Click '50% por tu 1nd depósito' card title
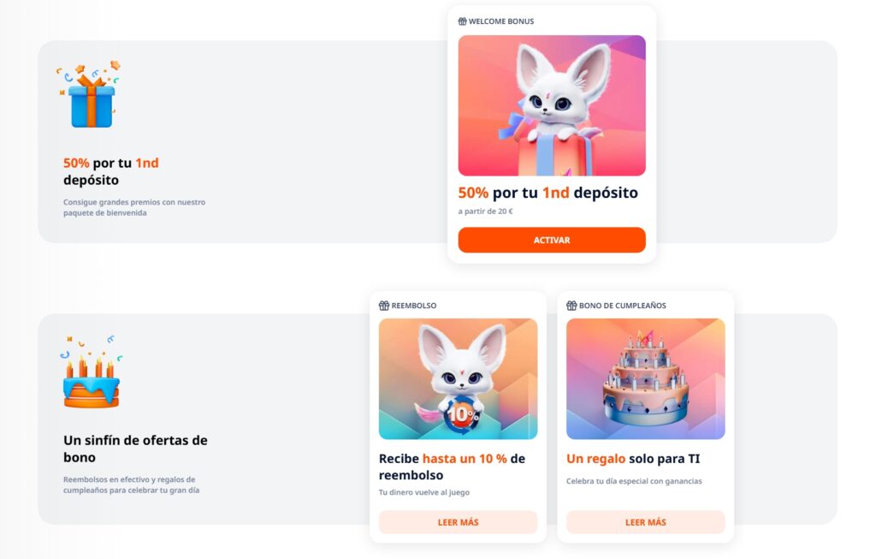The image size is (876, 559). (x=548, y=193)
